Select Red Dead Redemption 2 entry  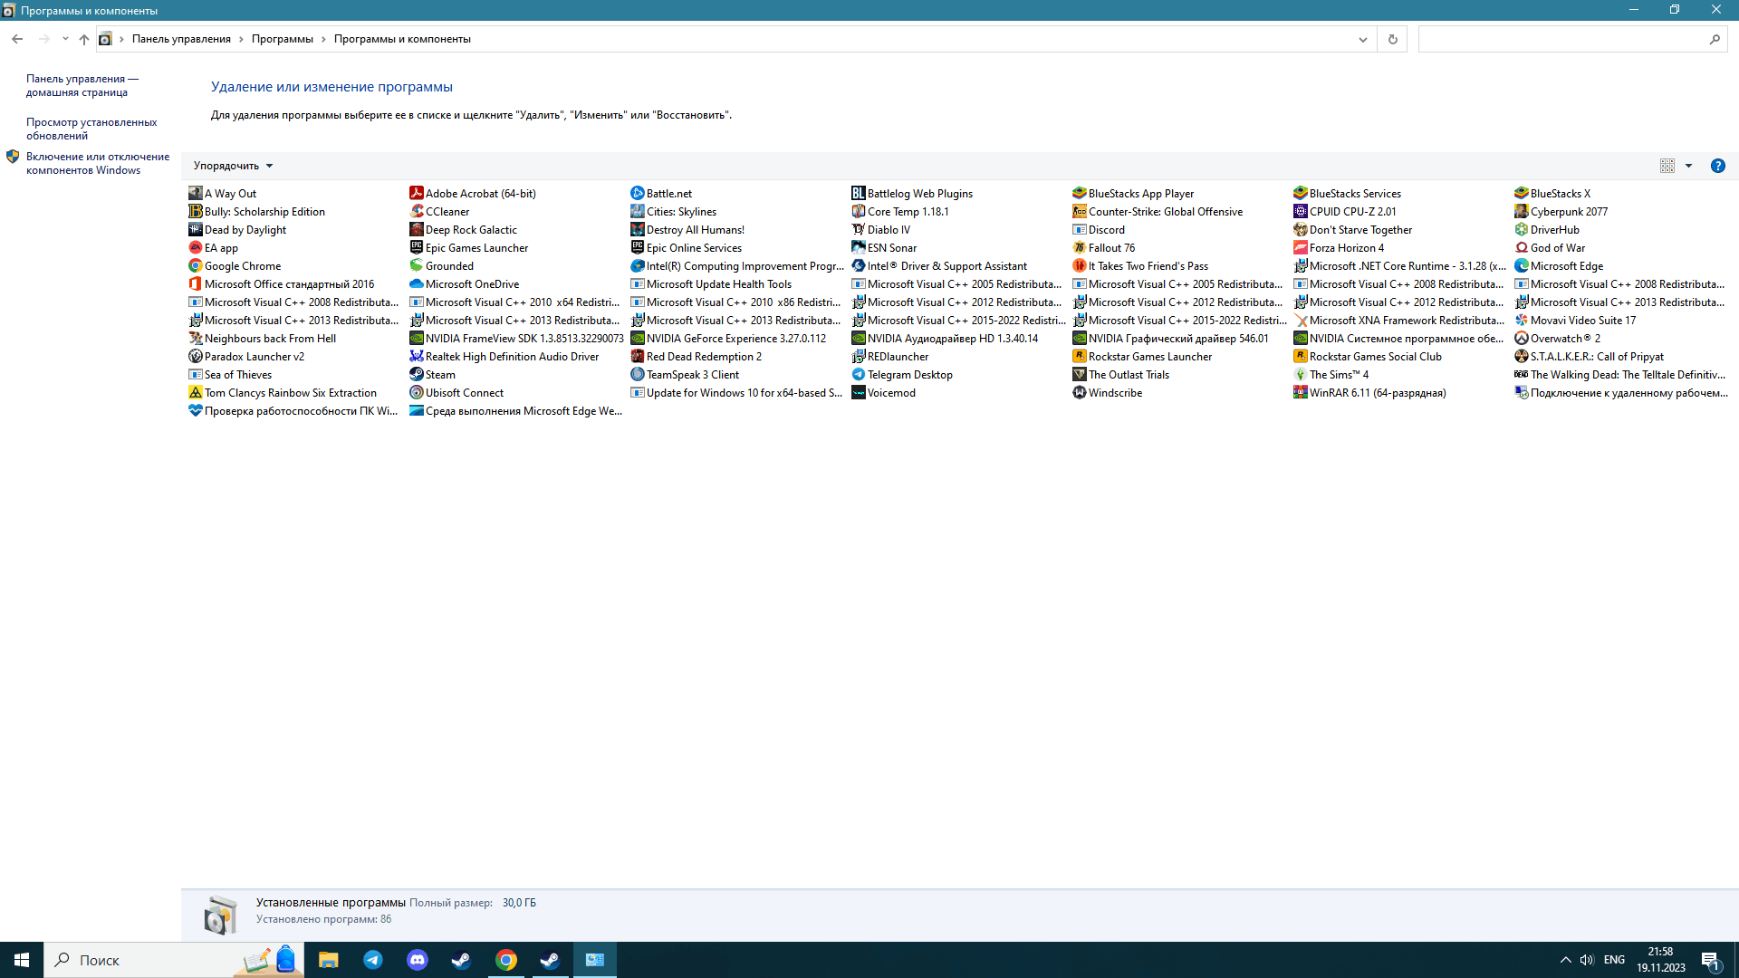click(x=697, y=356)
